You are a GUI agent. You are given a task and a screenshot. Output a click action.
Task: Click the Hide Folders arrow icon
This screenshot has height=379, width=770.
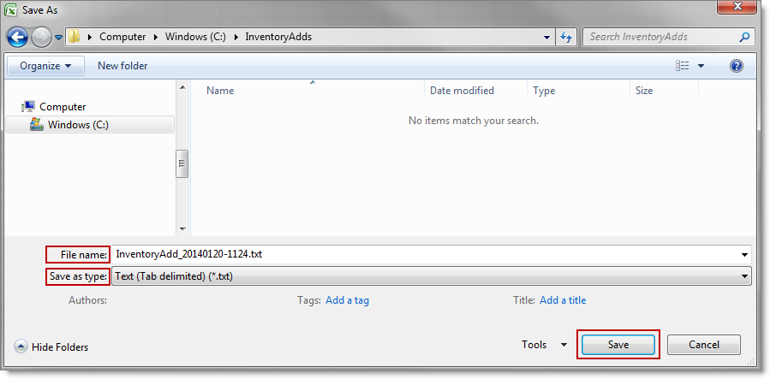point(21,346)
